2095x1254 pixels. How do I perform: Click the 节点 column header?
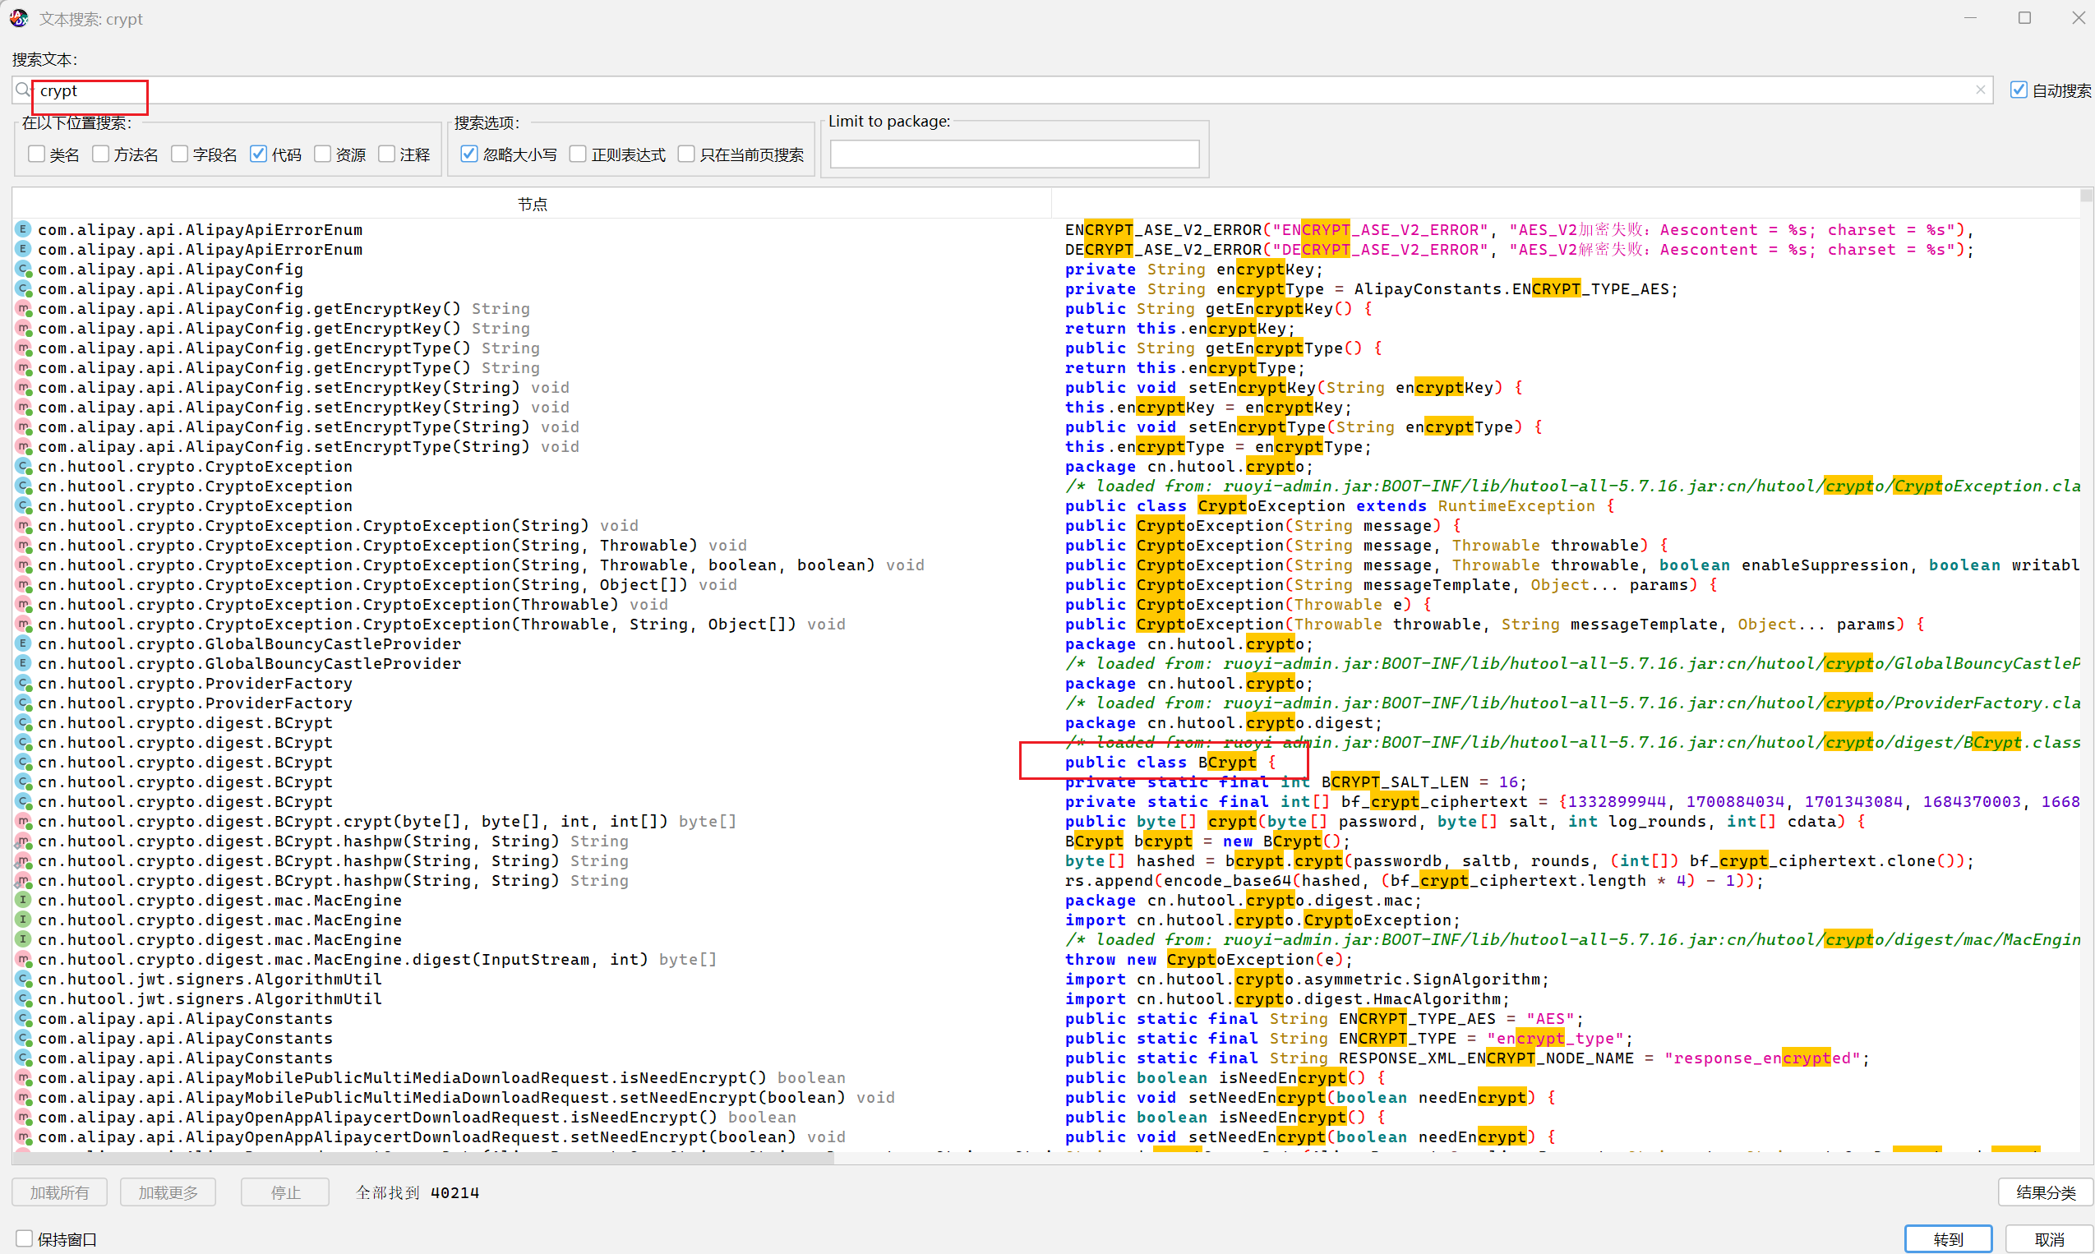click(x=532, y=204)
